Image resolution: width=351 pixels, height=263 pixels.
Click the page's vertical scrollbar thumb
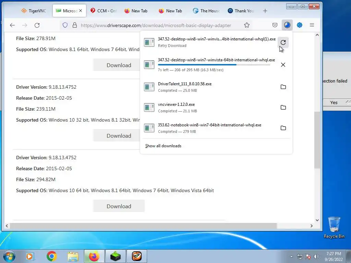(x=317, y=140)
